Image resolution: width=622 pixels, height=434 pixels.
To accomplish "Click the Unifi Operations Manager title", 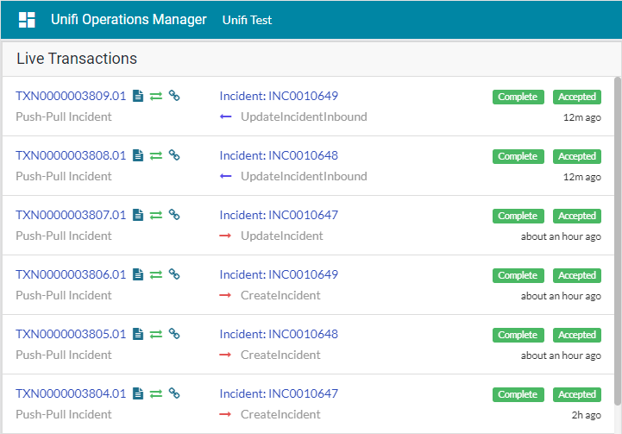I will click(x=129, y=20).
